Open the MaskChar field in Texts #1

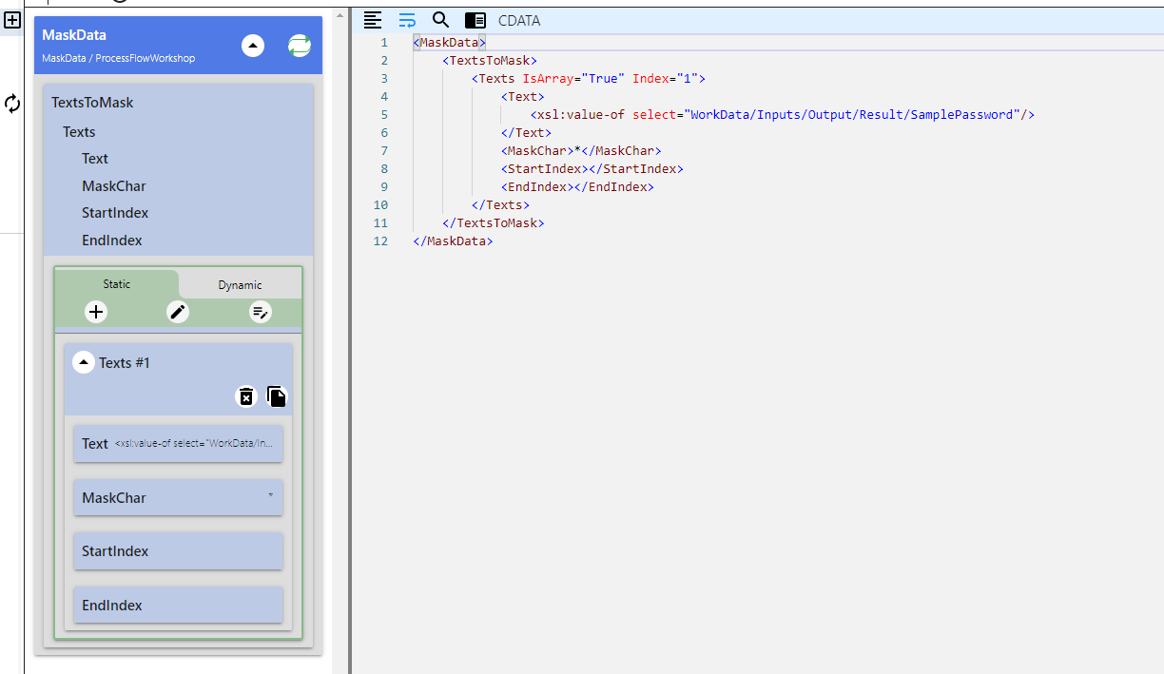coord(179,498)
